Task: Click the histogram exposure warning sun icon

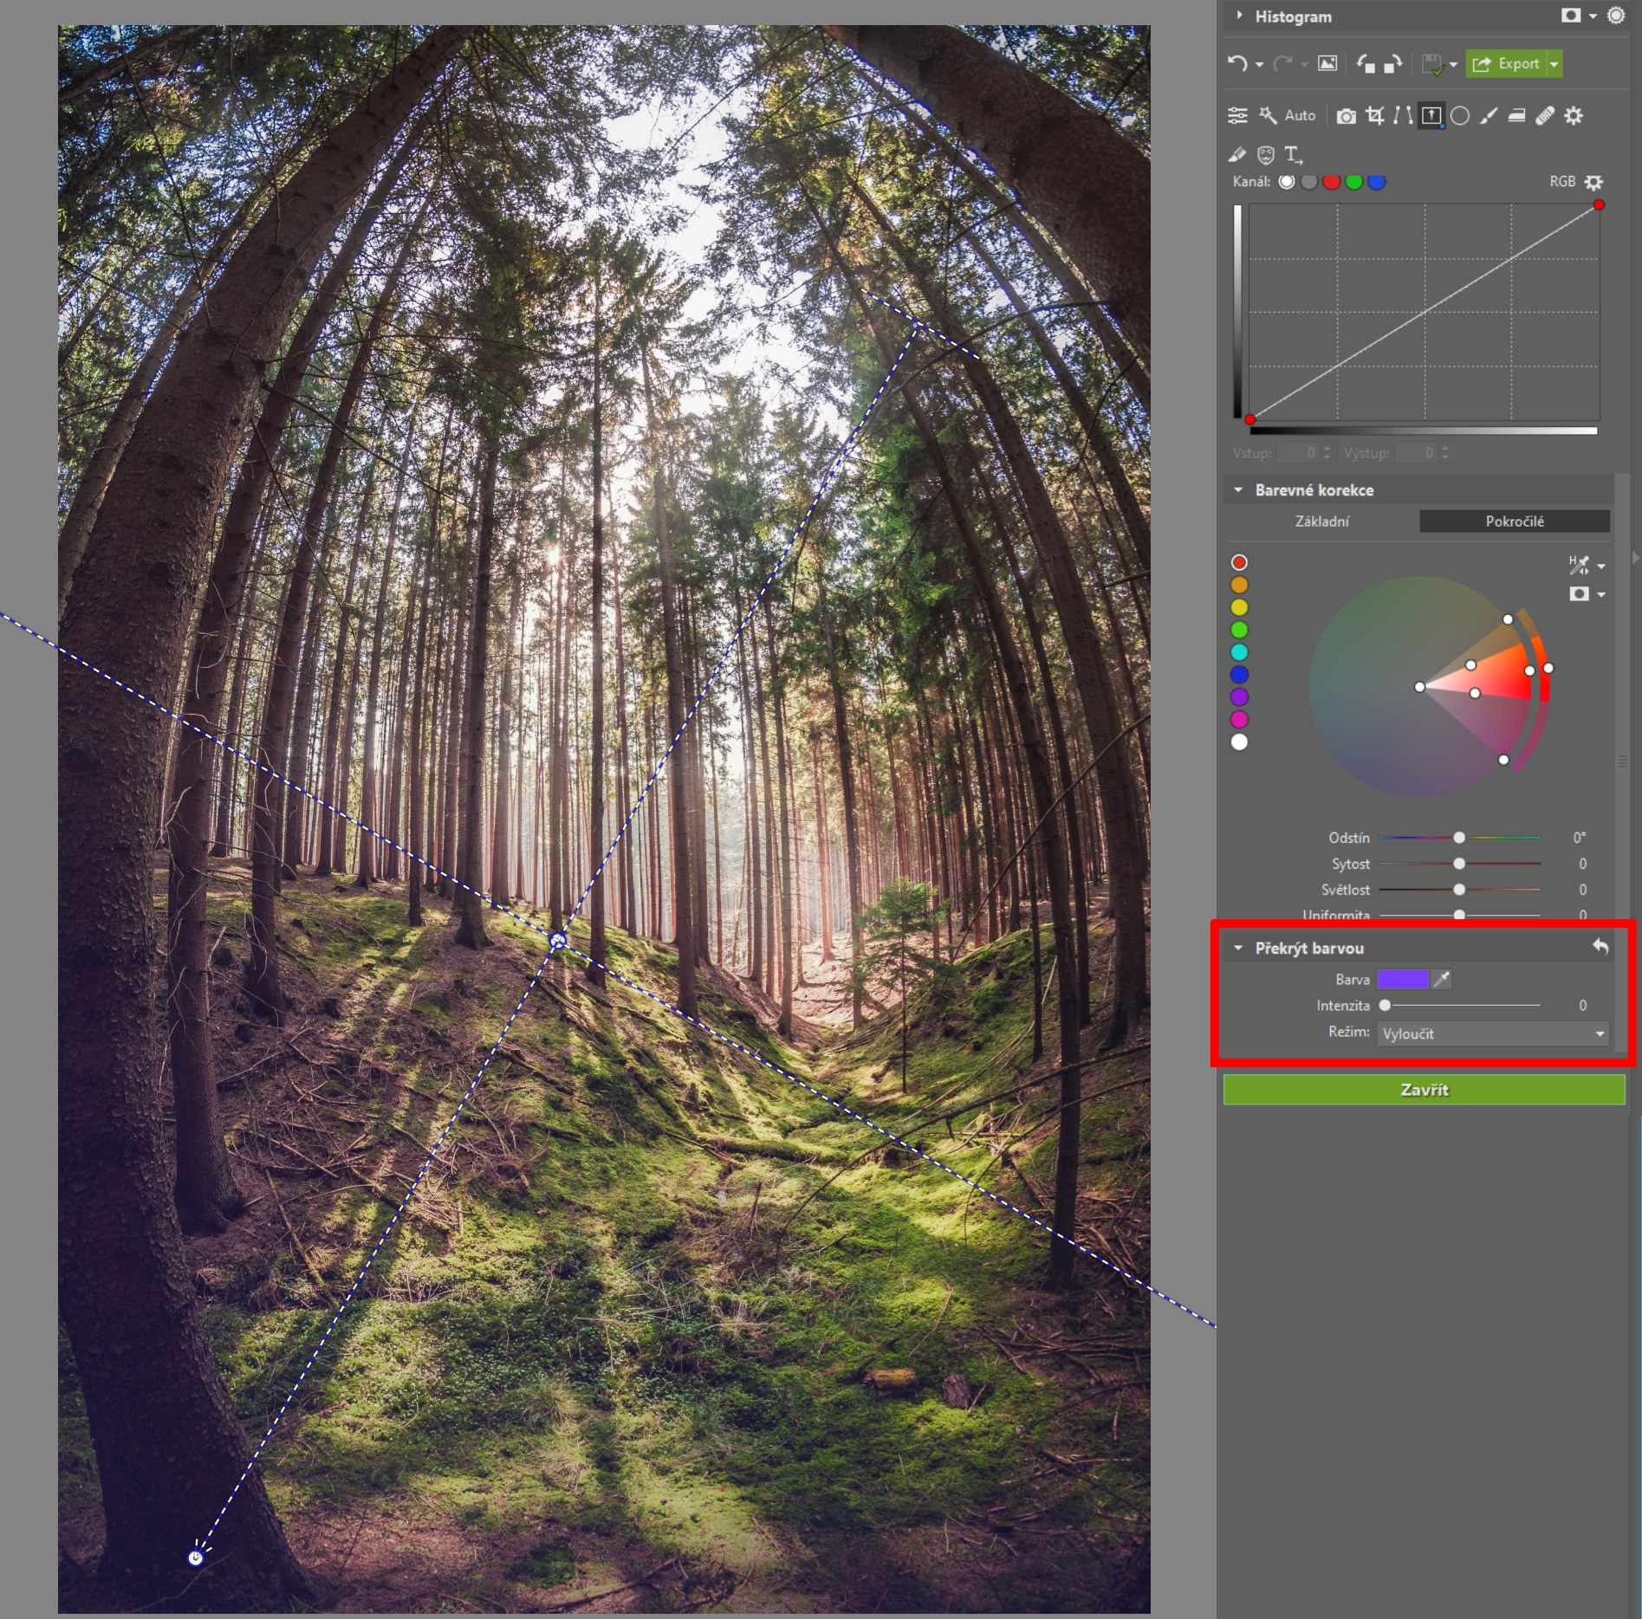Action: [1616, 16]
